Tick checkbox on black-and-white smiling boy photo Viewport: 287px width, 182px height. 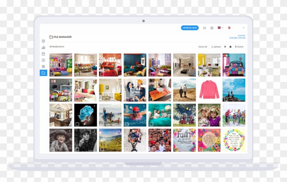[x=53, y=150]
